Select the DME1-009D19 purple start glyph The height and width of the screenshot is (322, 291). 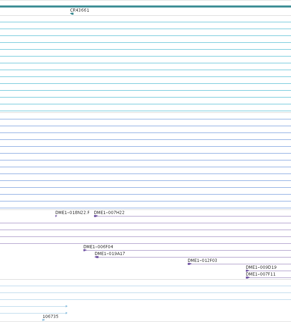point(248,271)
